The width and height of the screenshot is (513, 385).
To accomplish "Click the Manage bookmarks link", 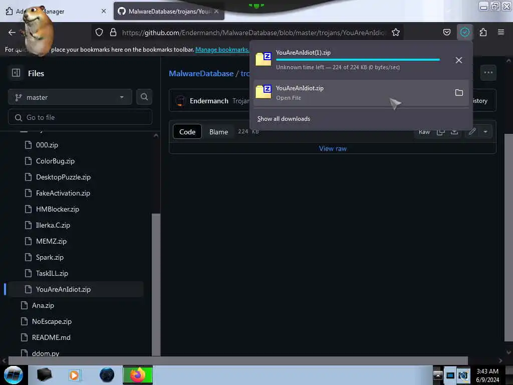I will point(222,50).
